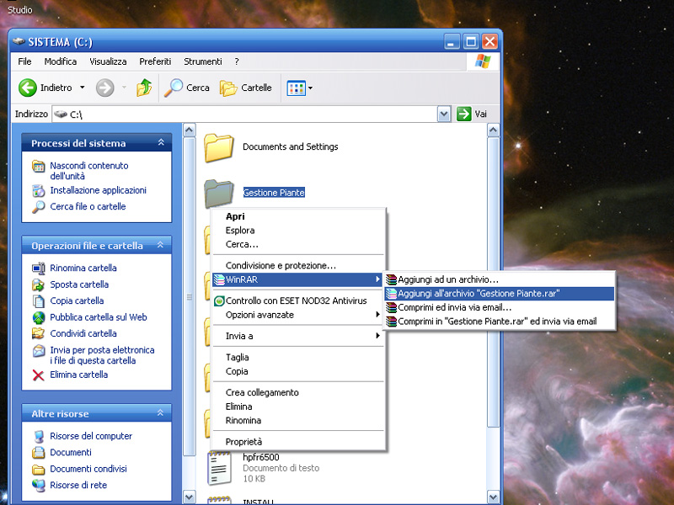Open the view mode dropdown arrow
Viewport: 674px width, 505px height.
pos(310,88)
